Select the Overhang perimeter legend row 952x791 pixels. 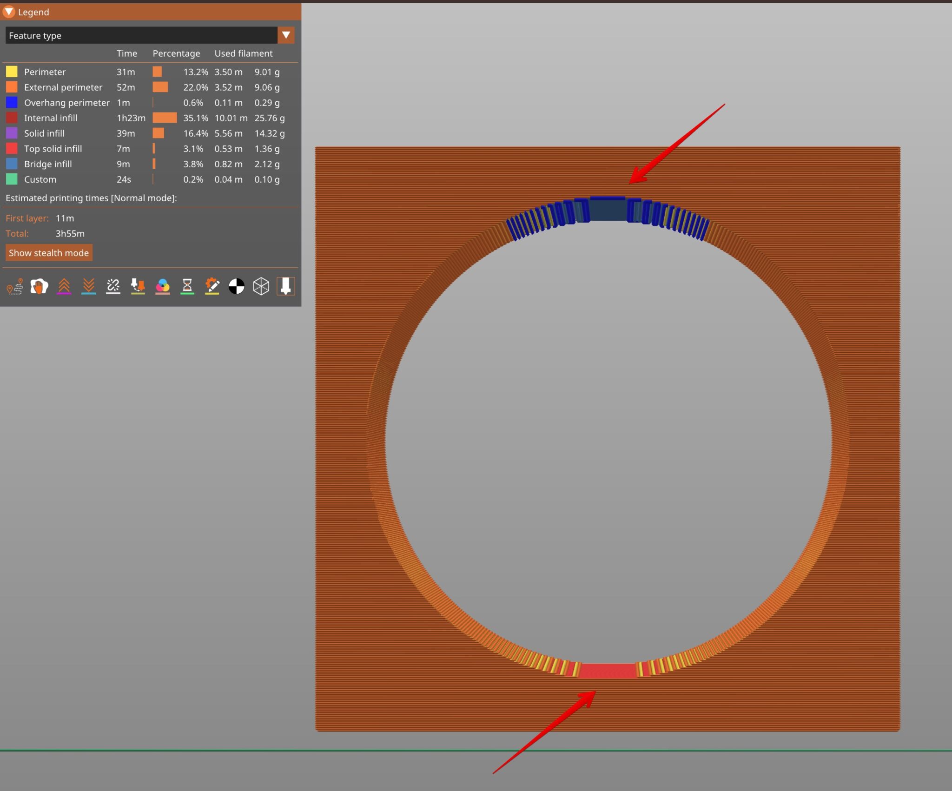(150, 103)
